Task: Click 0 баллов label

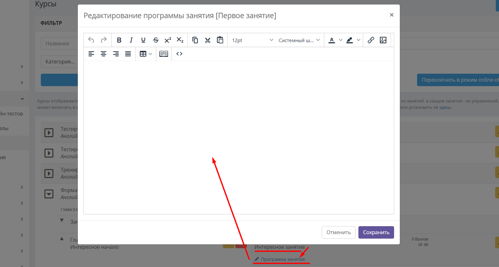Action: click(x=420, y=239)
